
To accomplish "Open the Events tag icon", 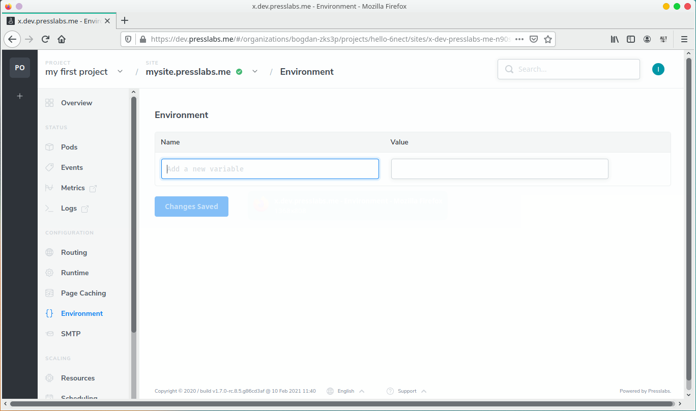I will point(49,167).
